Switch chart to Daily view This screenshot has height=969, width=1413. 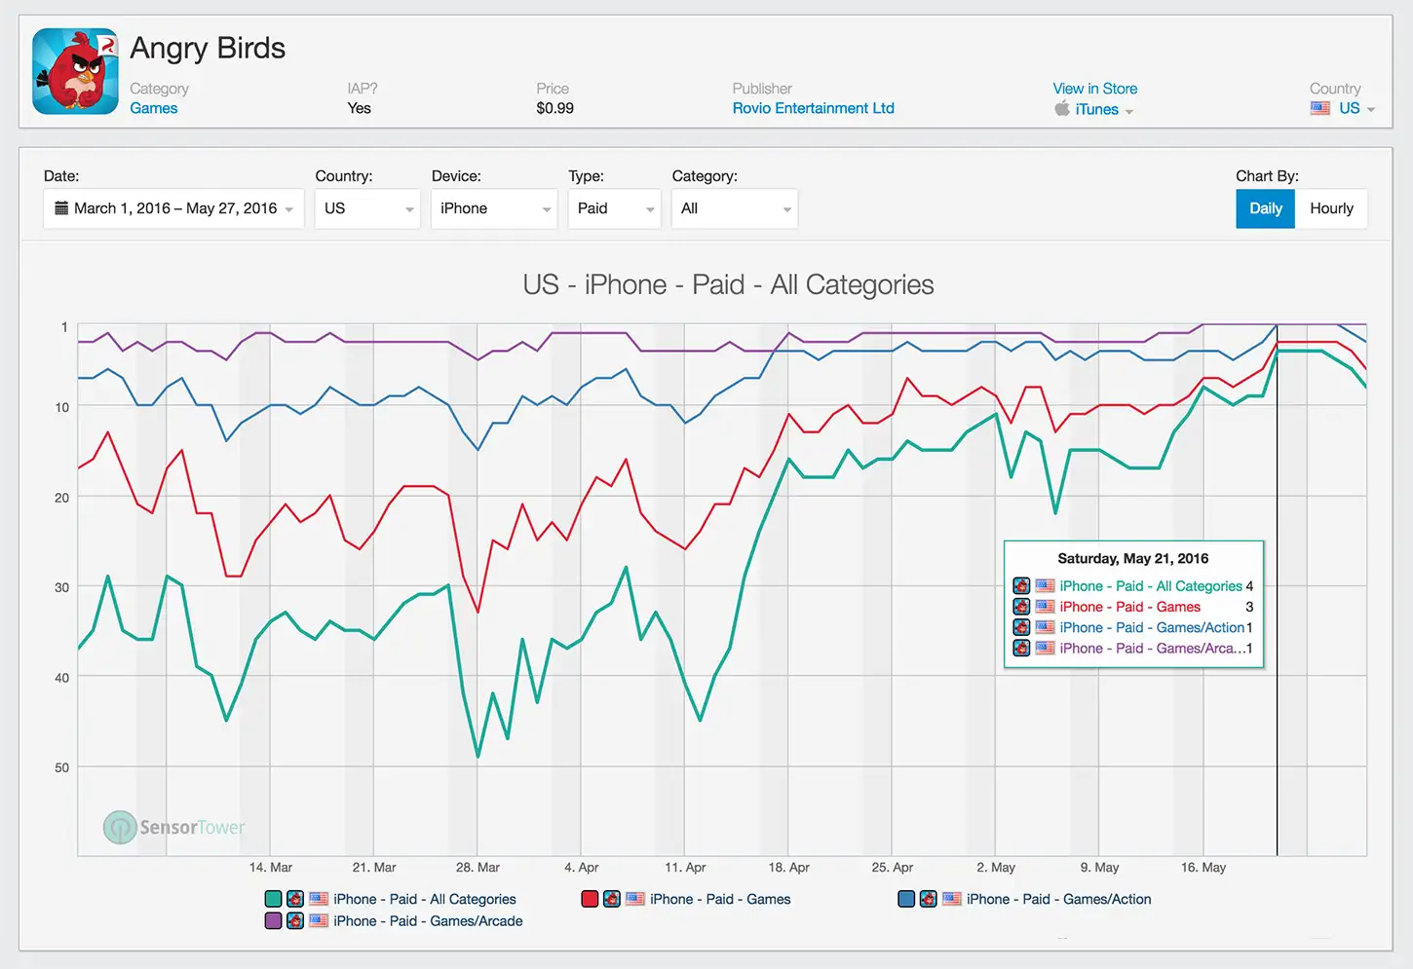[1265, 208]
